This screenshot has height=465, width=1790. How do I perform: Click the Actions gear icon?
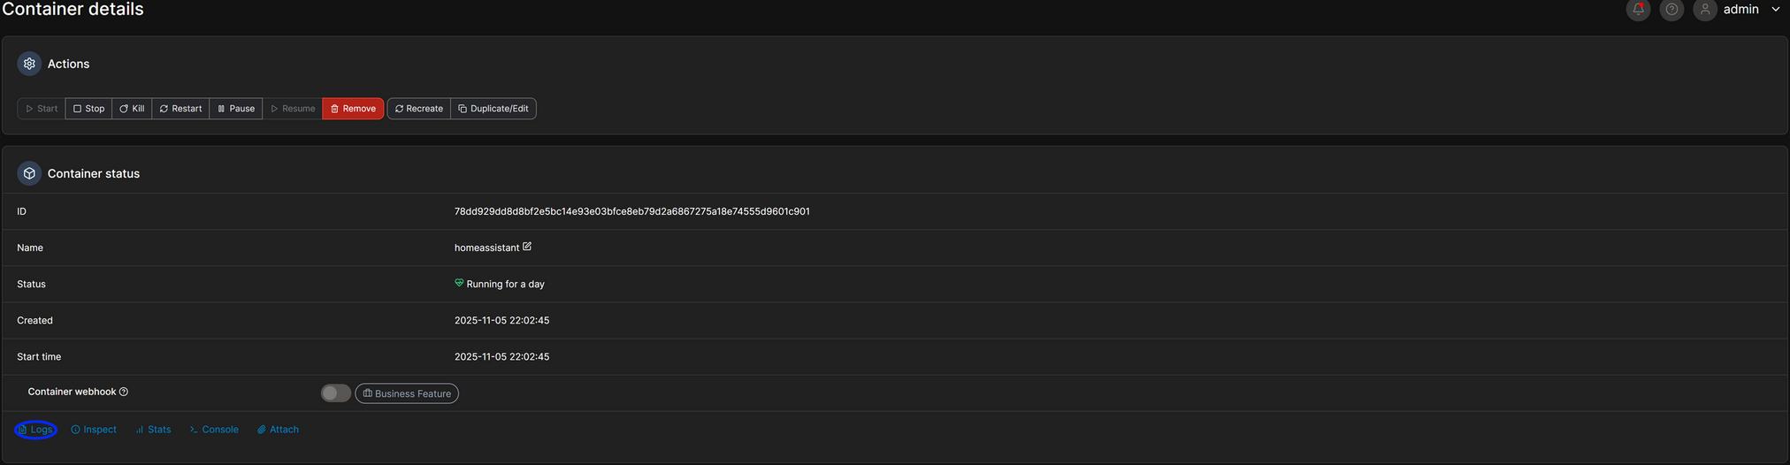click(29, 64)
